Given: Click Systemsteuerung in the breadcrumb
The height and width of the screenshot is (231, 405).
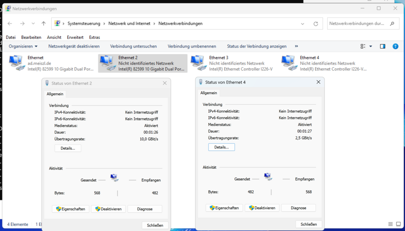Looking at the screenshot, I should [x=84, y=23].
